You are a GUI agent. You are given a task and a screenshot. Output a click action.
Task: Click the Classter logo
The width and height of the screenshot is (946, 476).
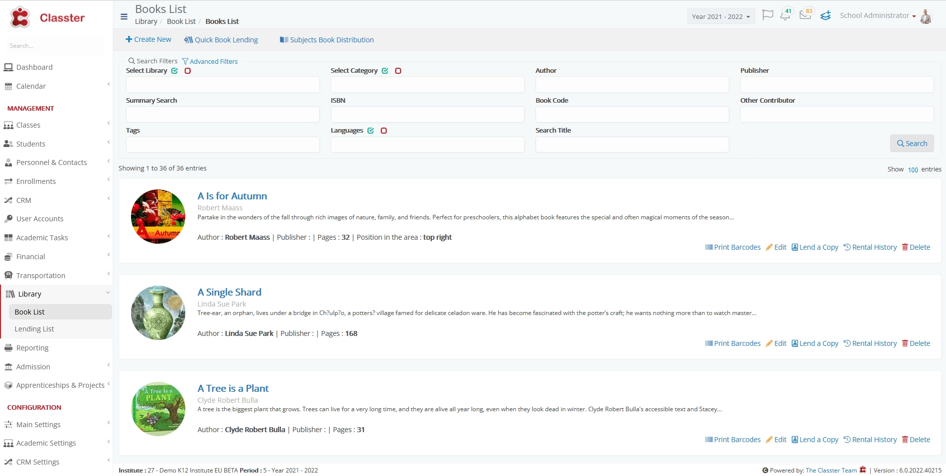pos(48,17)
